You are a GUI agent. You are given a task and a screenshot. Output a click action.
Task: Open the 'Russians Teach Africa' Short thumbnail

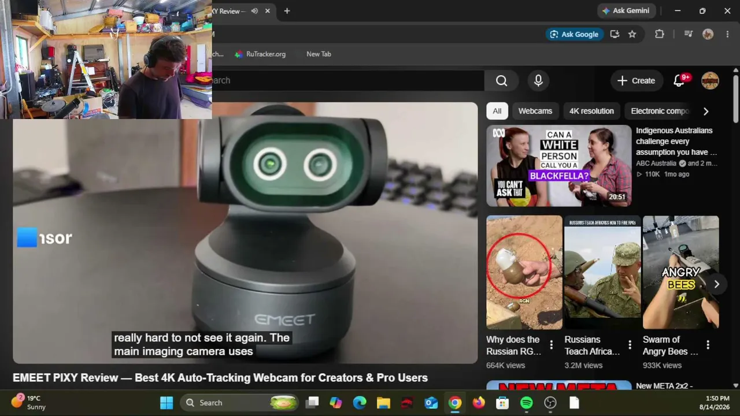(602, 273)
